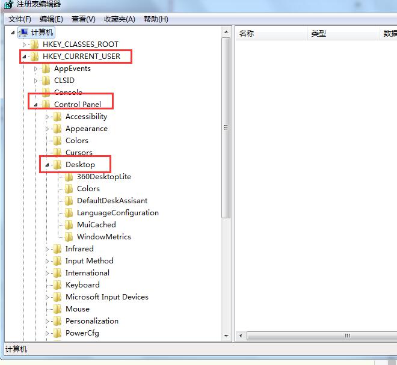This screenshot has height=365, width=397.
Task: Expand the AppEvents key
Action: 35,69
